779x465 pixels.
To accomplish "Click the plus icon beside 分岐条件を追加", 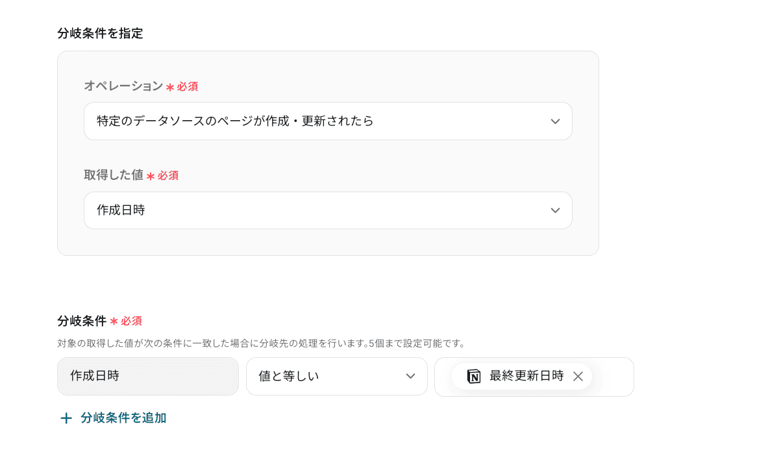I will tap(66, 418).
